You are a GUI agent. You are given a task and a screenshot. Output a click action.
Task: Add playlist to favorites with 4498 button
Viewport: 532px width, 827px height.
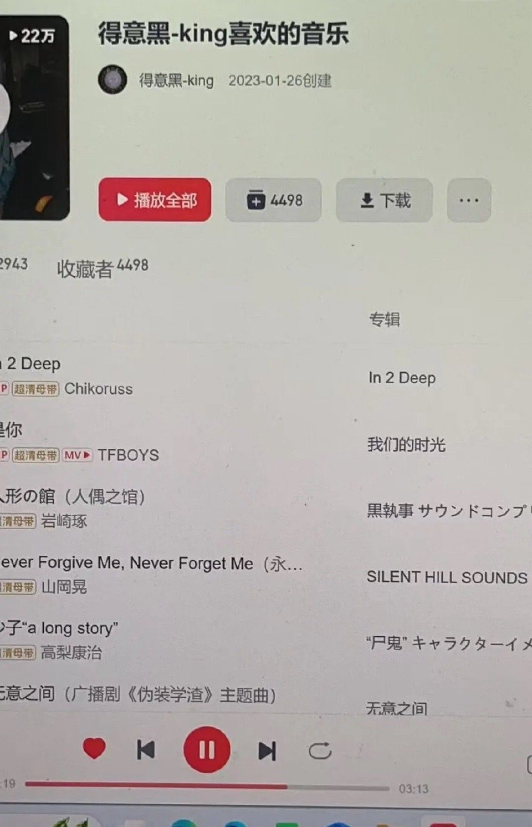[273, 200]
